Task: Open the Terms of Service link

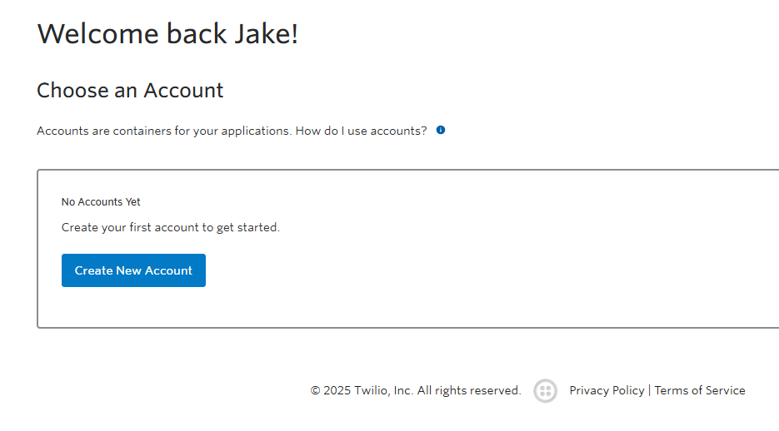Action: pos(700,390)
